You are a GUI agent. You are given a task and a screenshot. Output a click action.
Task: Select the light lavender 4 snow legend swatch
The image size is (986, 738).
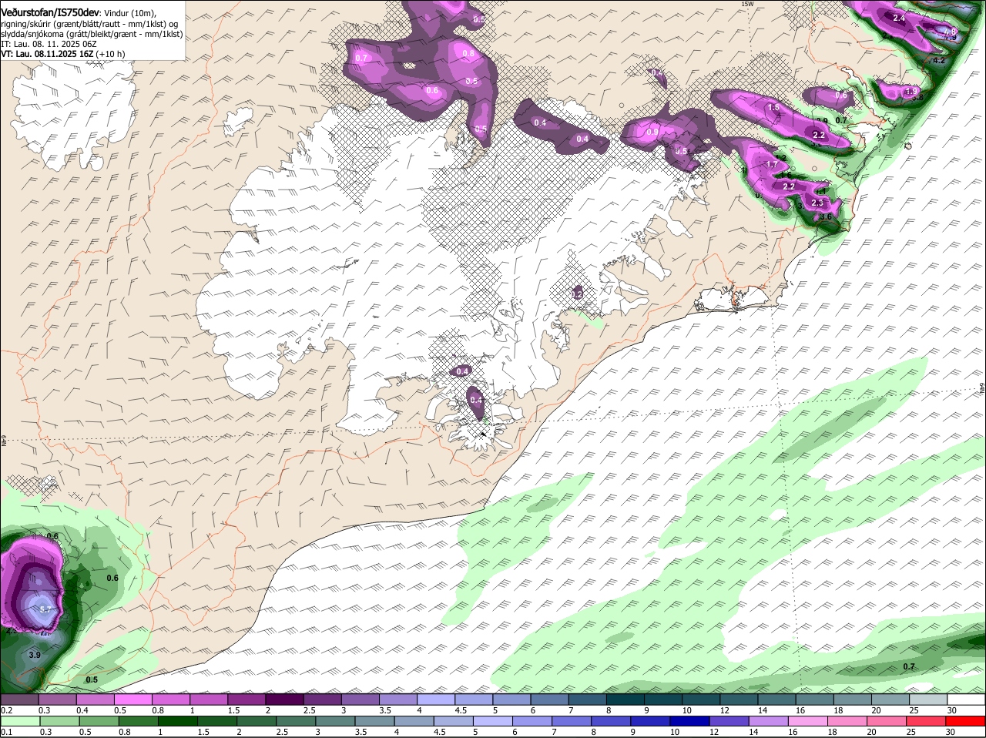[x=436, y=700]
